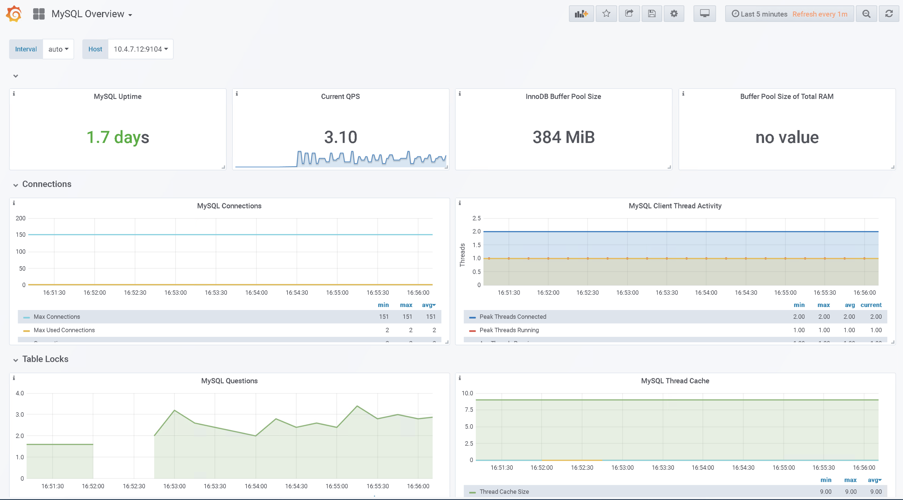
Task: Open MySQL Overview dashboard picker
Action: pos(92,14)
